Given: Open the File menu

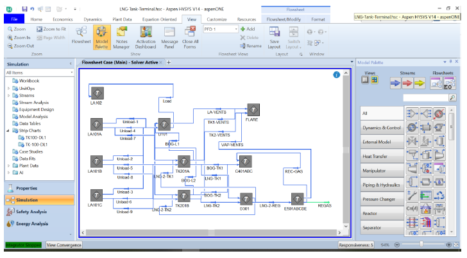Looking at the screenshot, I should 14,19.
